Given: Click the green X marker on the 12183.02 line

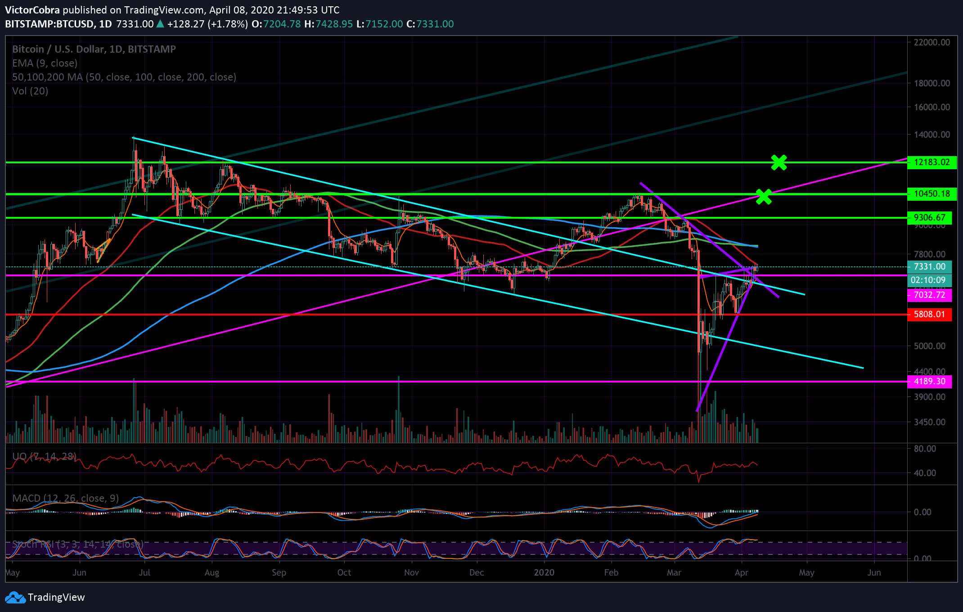Looking at the screenshot, I should (779, 162).
